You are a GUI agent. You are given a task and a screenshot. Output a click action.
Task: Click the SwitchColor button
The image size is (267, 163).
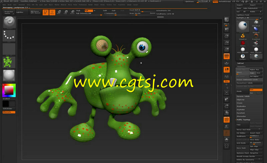tap(9, 109)
